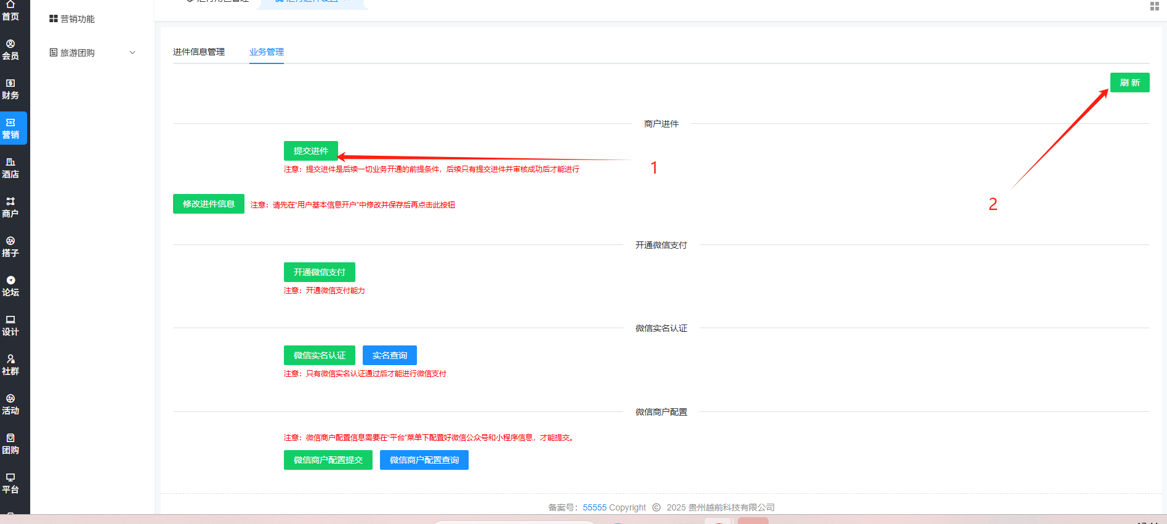Viewport: 1167px width, 524px height.
Task: Select the 社群 community sidebar icon
Action: [x=10, y=365]
